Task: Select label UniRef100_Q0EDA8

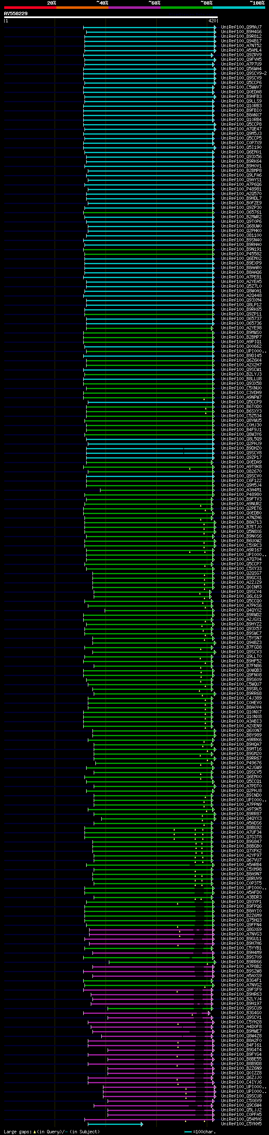Action: tap(241, 92)
